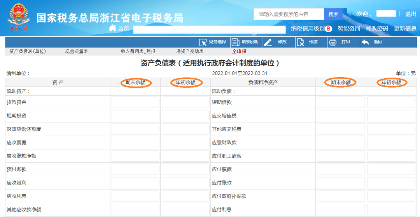The image size is (420, 217).
Task: Open 修改密码 link
Action: click(377, 29)
